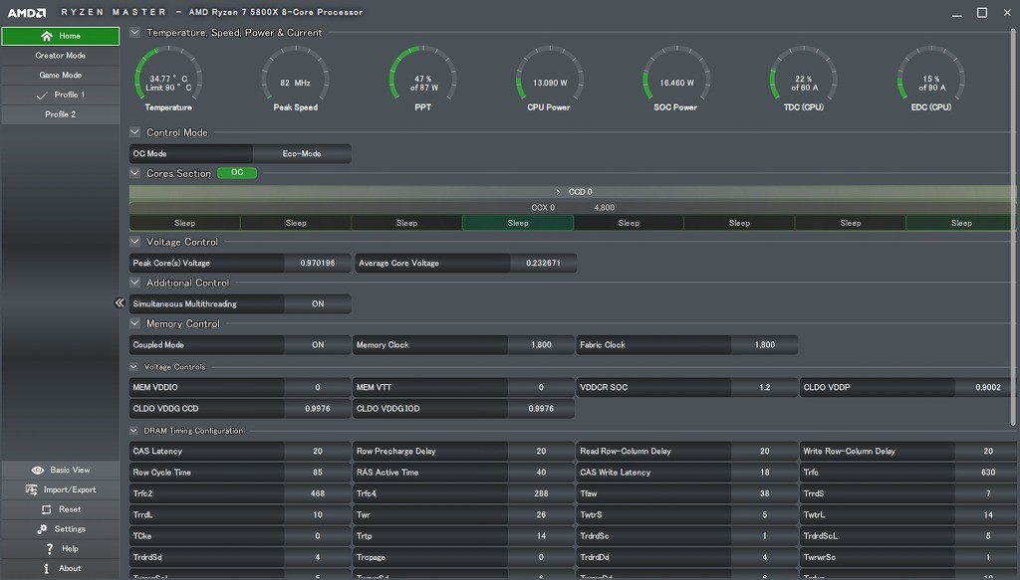Collapse sidebar with double chevron icon
Viewport: 1020px width, 580px height.
click(120, 303)
